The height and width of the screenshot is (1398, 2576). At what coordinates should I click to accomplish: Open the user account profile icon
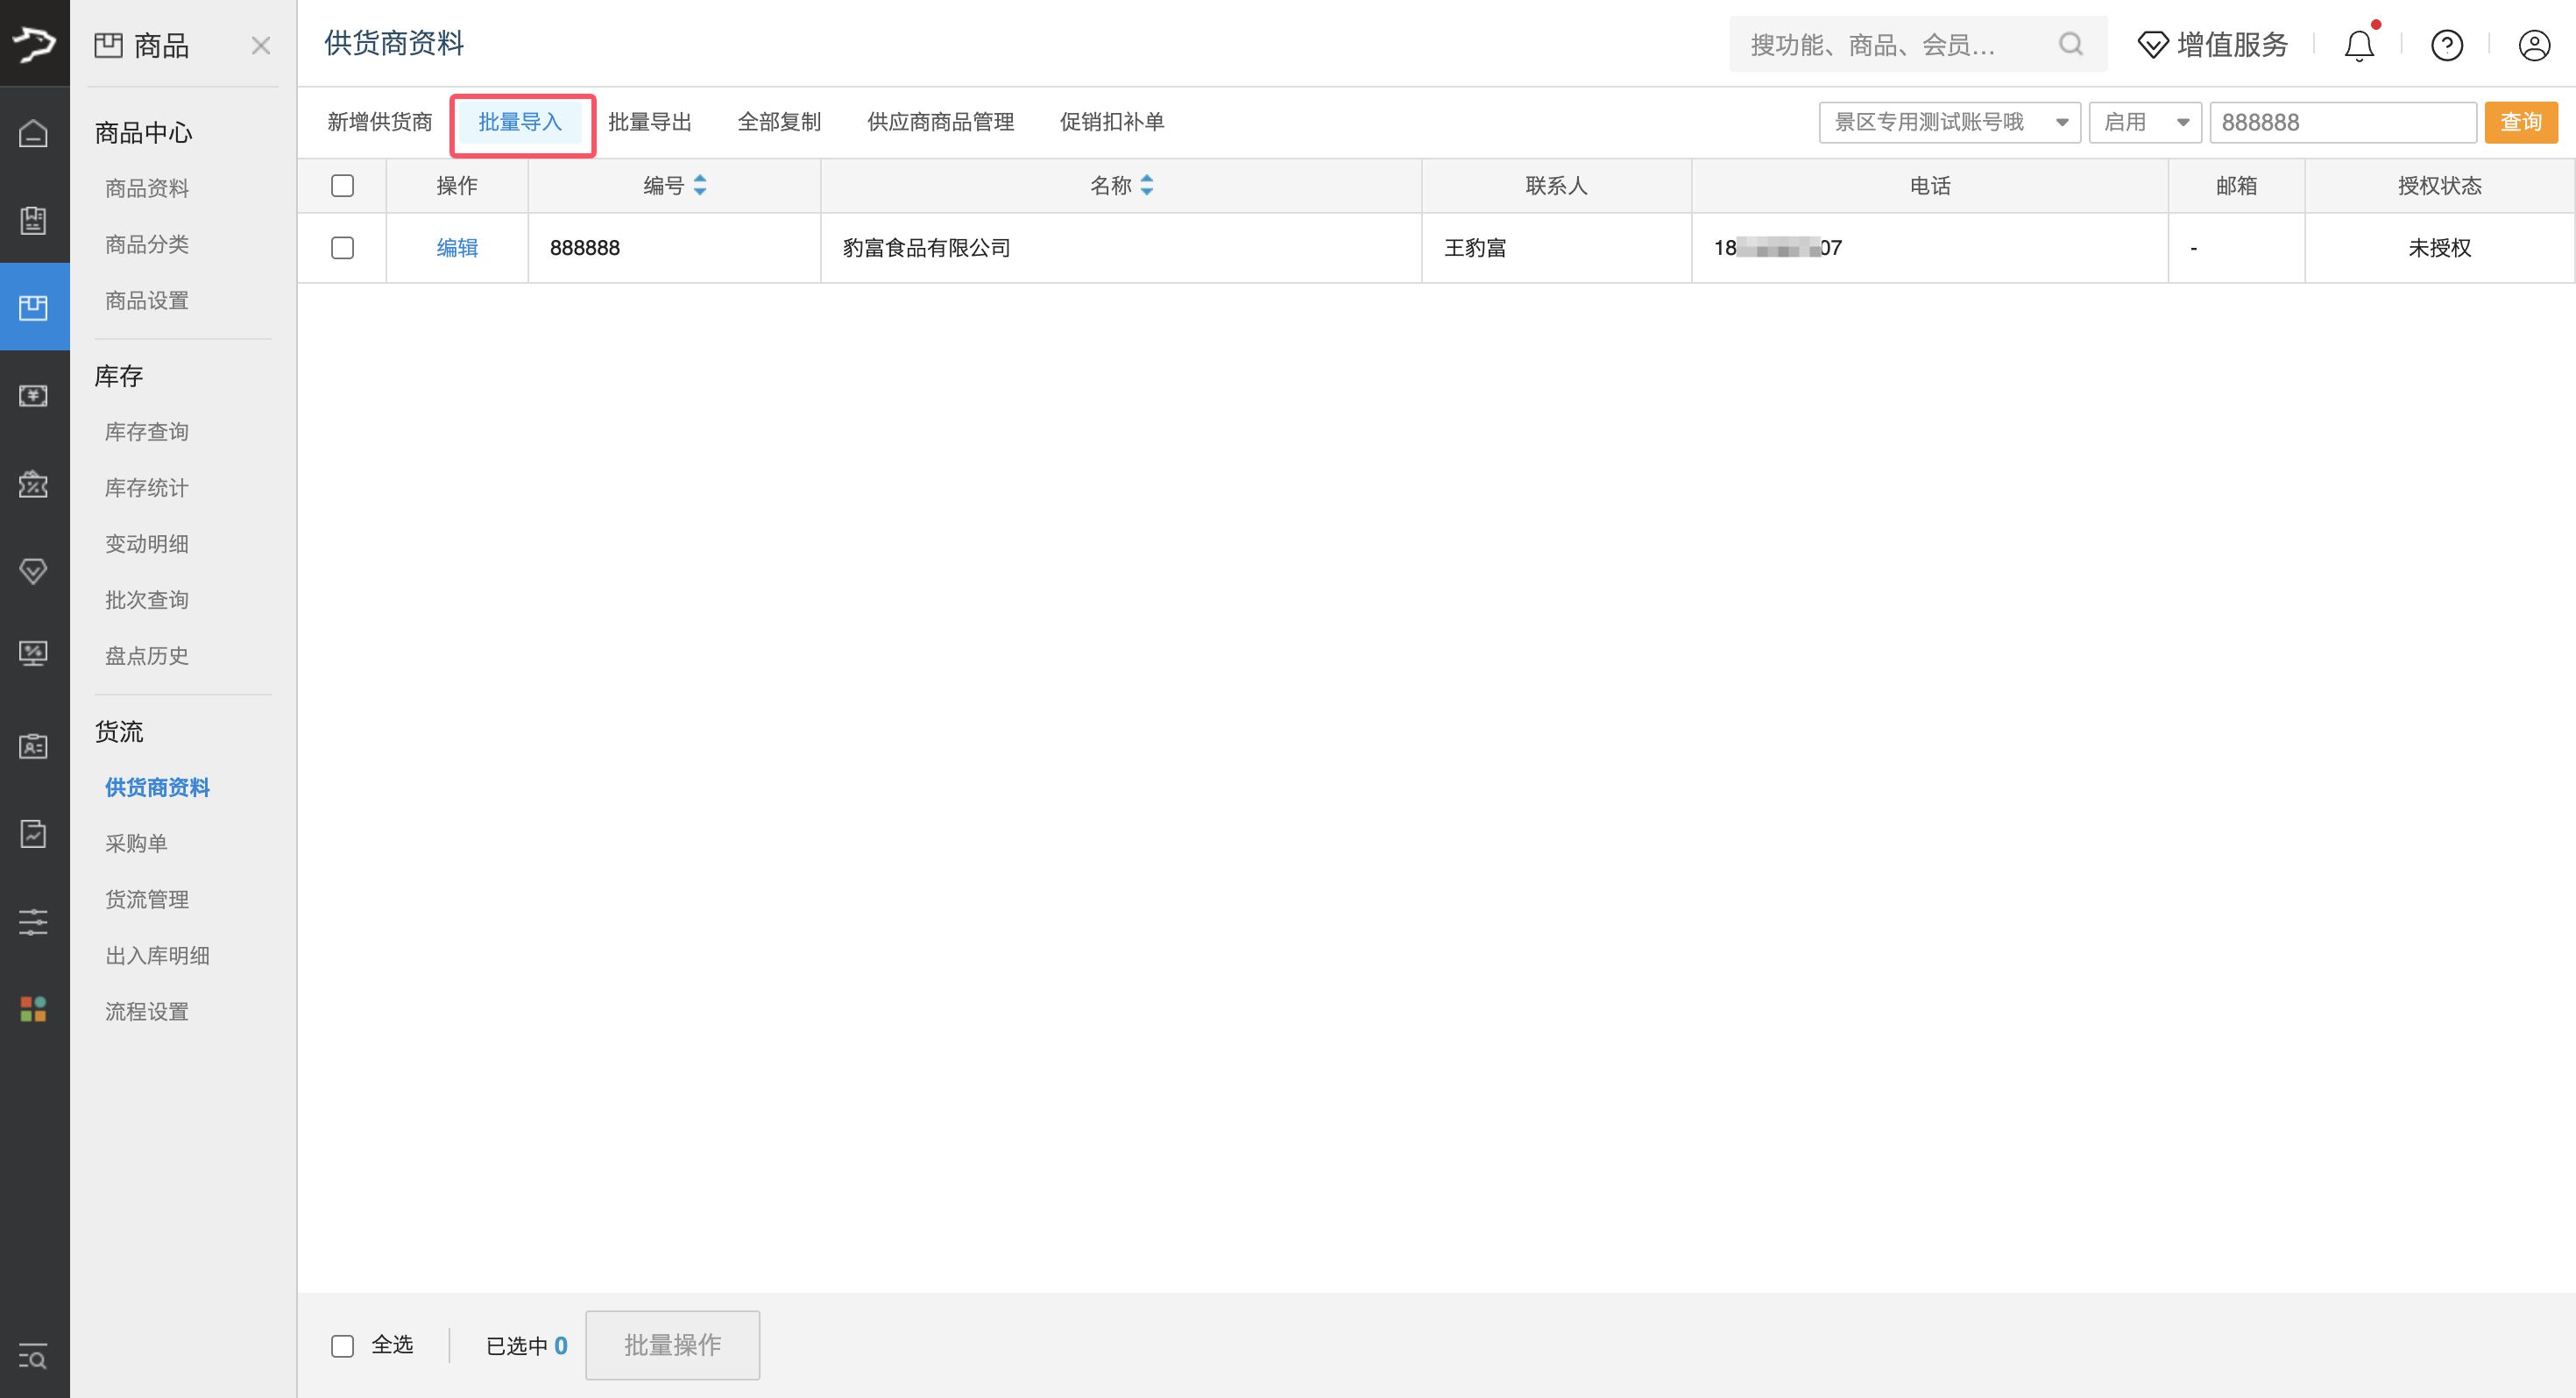tap(2533, 45)
